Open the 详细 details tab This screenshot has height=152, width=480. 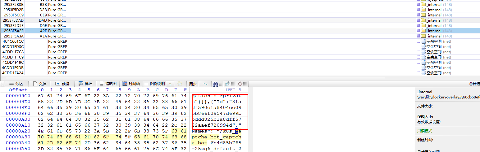[85, 84]
